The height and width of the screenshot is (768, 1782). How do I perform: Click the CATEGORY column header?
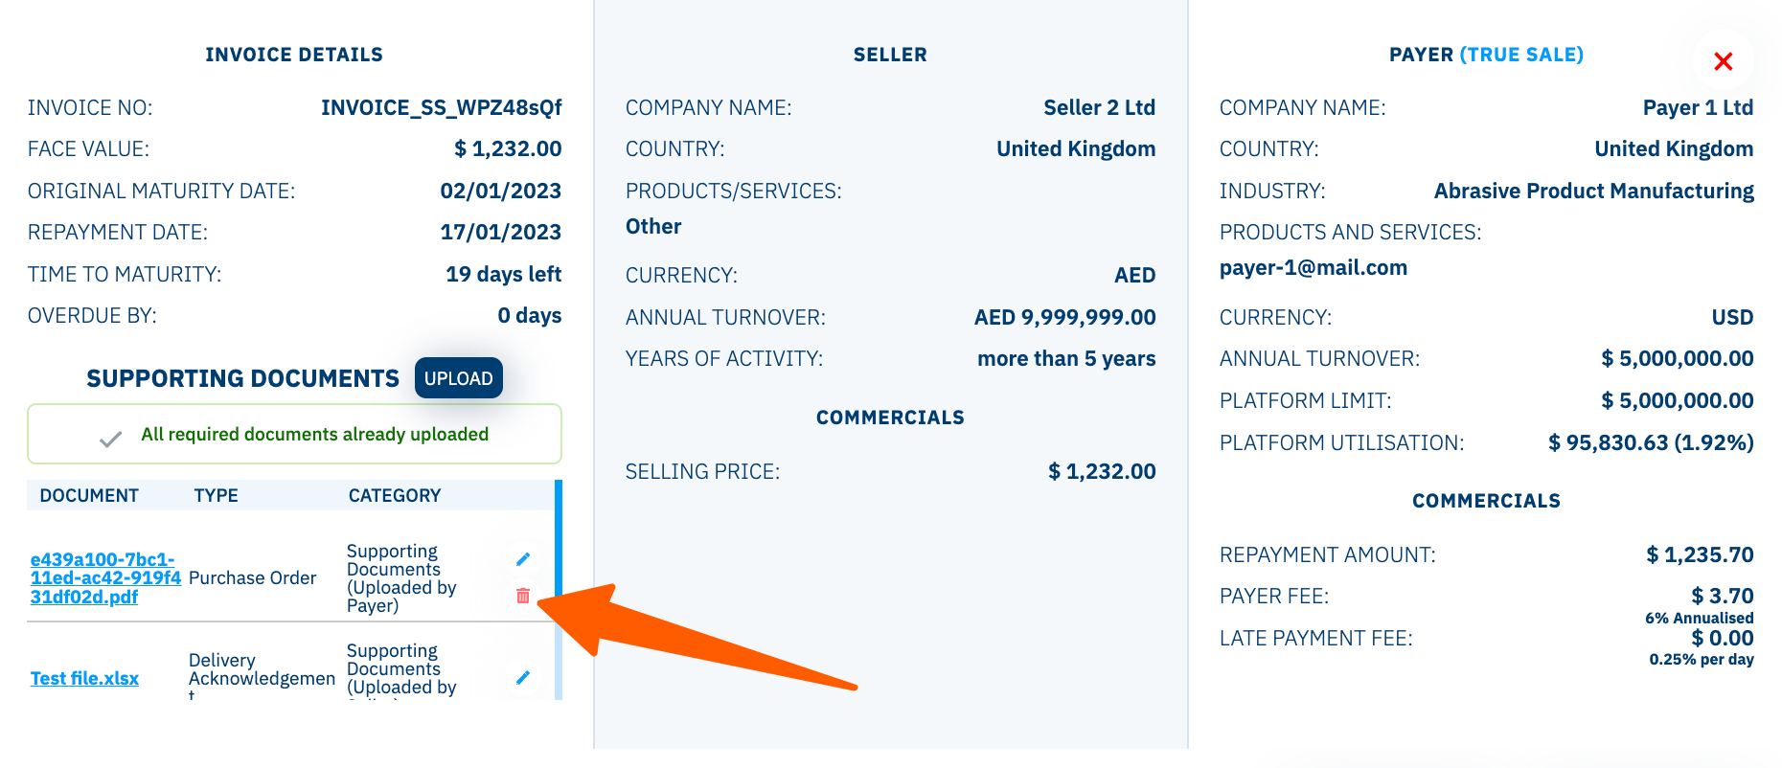point(394,496)
